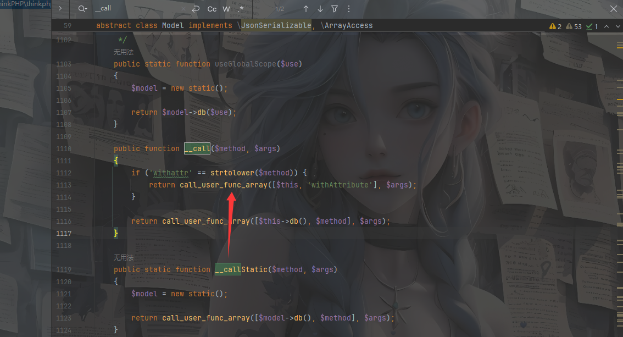The image size is (623, 337).
Task: Click the highlighted __call method name
Action: (x=197, y=148)
